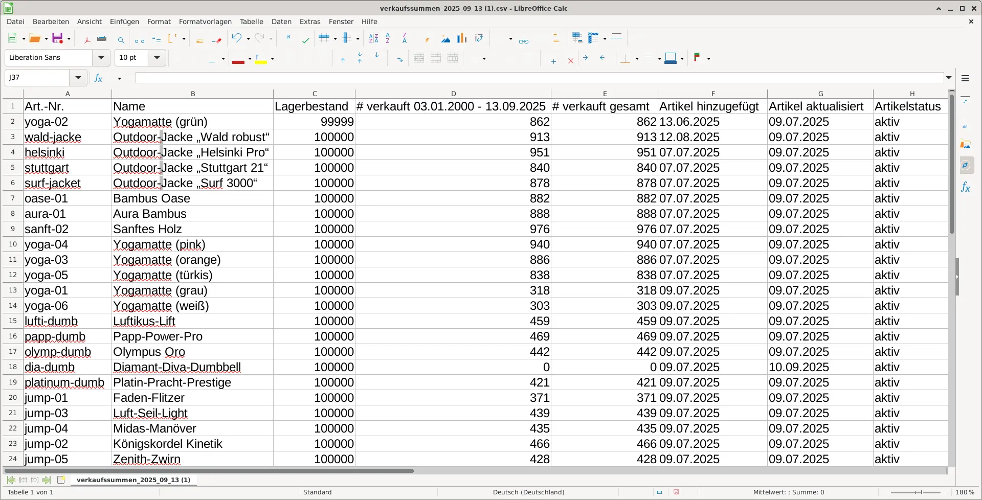982x500 pixels.
Task: Click the Insert Chart bar icon
Action: point(462,39)
